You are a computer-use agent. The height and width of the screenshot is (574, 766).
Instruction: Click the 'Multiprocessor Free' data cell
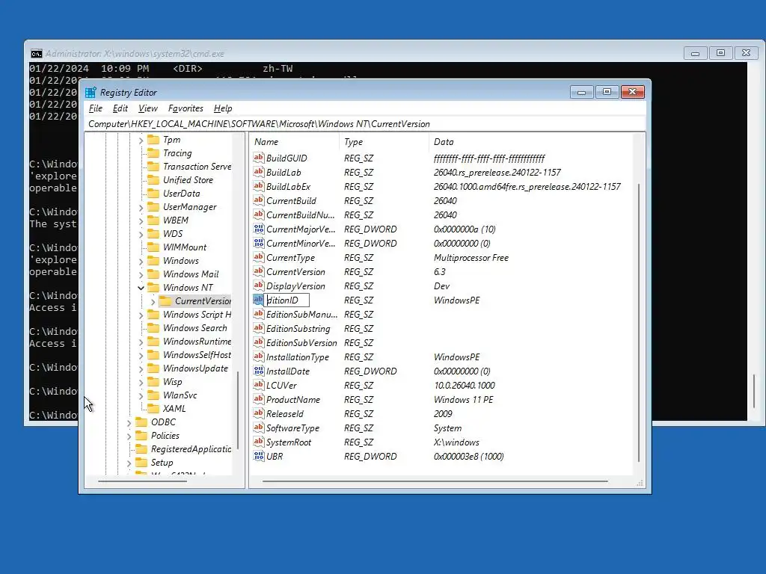[471, 257]
